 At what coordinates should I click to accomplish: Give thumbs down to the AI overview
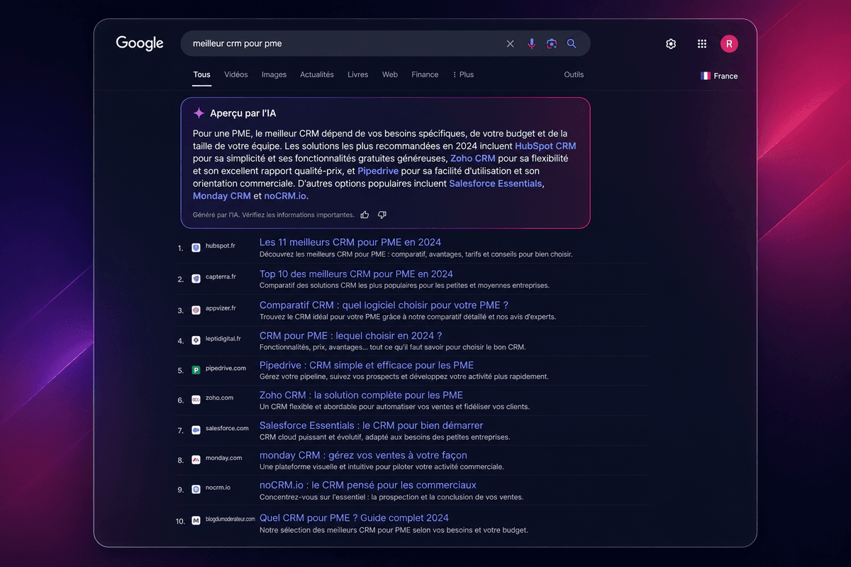[x=382, y=215]
